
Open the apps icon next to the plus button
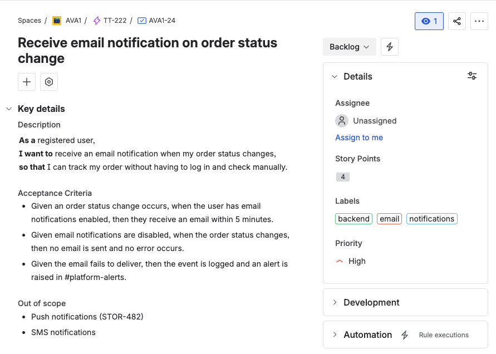pyautogui.click(x=49, y=82)
